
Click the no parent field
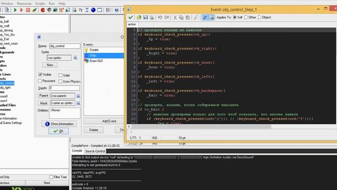(63, 96)
